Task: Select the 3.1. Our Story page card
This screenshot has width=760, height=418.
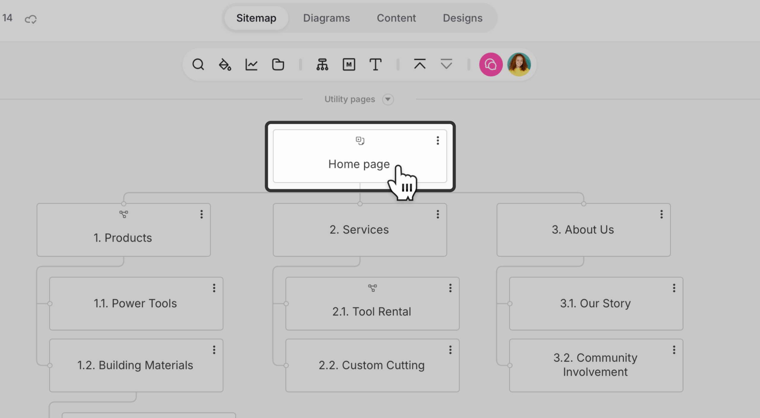Action: point(596,304)
